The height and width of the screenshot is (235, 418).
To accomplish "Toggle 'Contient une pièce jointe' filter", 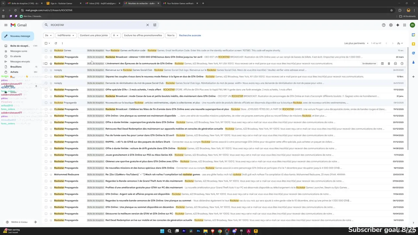I will pyautogui.click(x=94, y=35).
